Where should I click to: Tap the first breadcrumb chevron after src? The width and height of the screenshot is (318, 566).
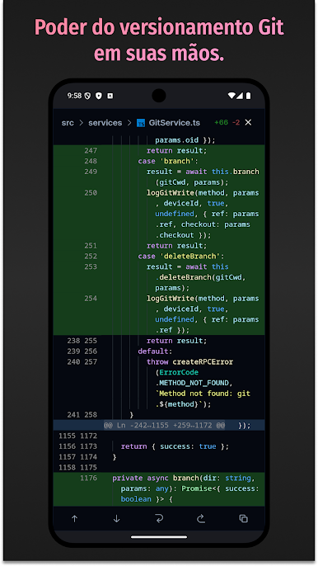(81, 123)
